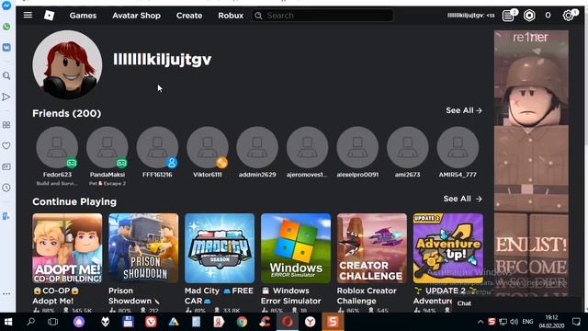Open Google Chrome from the taskbar
This screenshot has width=588, height=331.
tap(242, 322)
